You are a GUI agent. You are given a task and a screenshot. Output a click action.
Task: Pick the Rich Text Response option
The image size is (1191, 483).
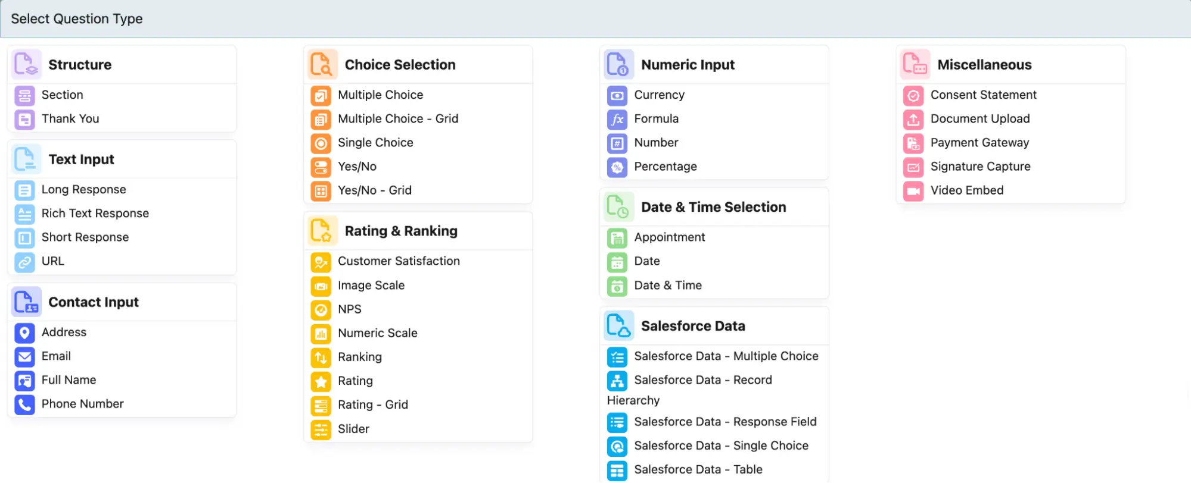click(95, 214)
